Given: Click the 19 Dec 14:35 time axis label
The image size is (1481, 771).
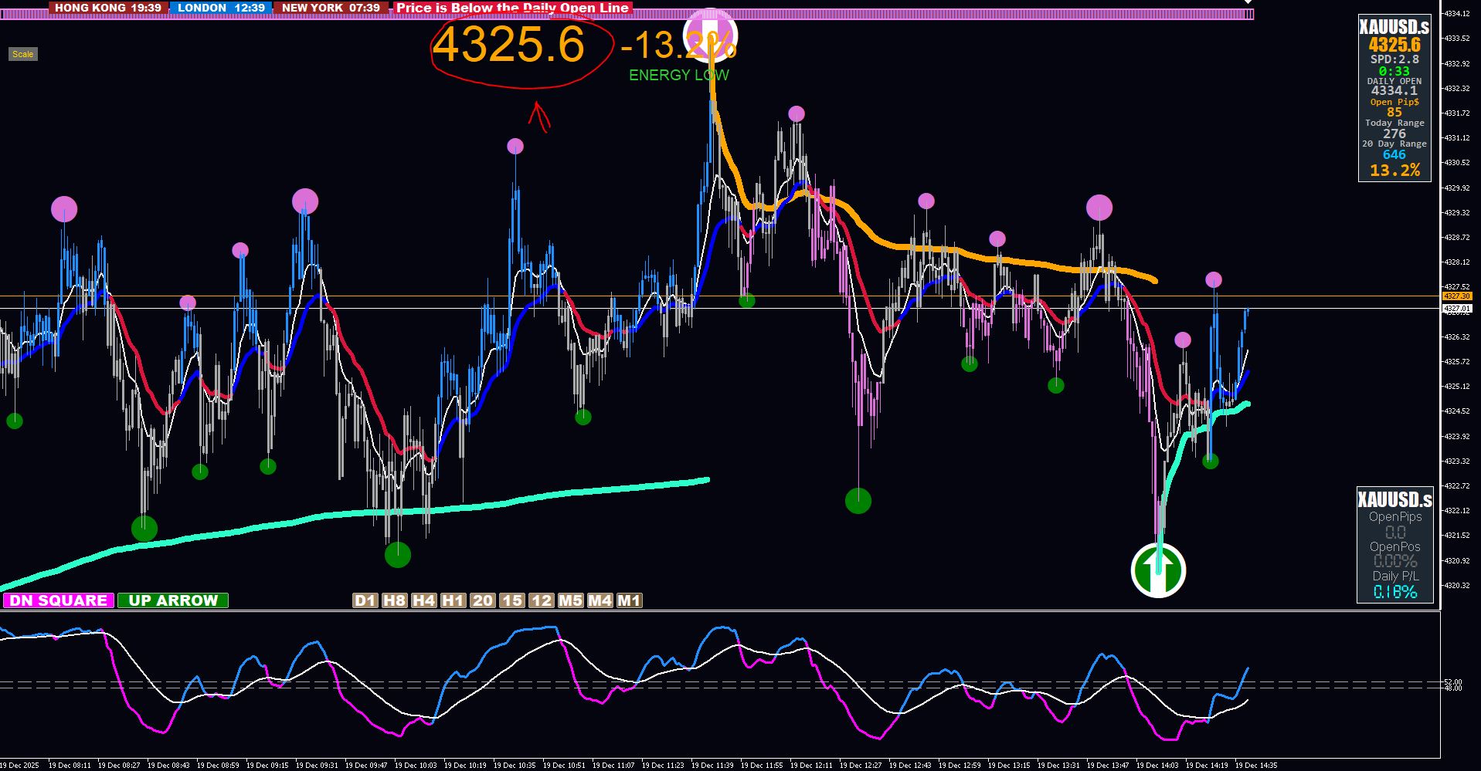Looking at the screenshot, I should pyautogui.click(x=1256, y=766).
